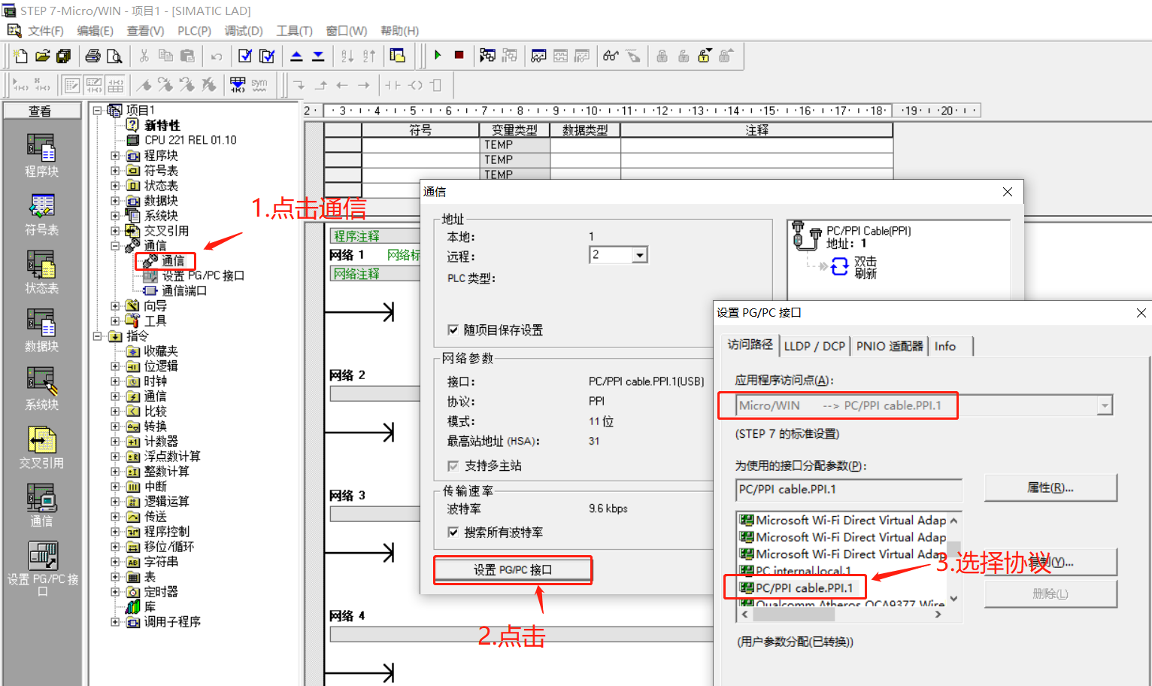Screen dimensions: 1152x686
Task: Click the 属性(R)... button
Action: click(x=1050, y=487)
